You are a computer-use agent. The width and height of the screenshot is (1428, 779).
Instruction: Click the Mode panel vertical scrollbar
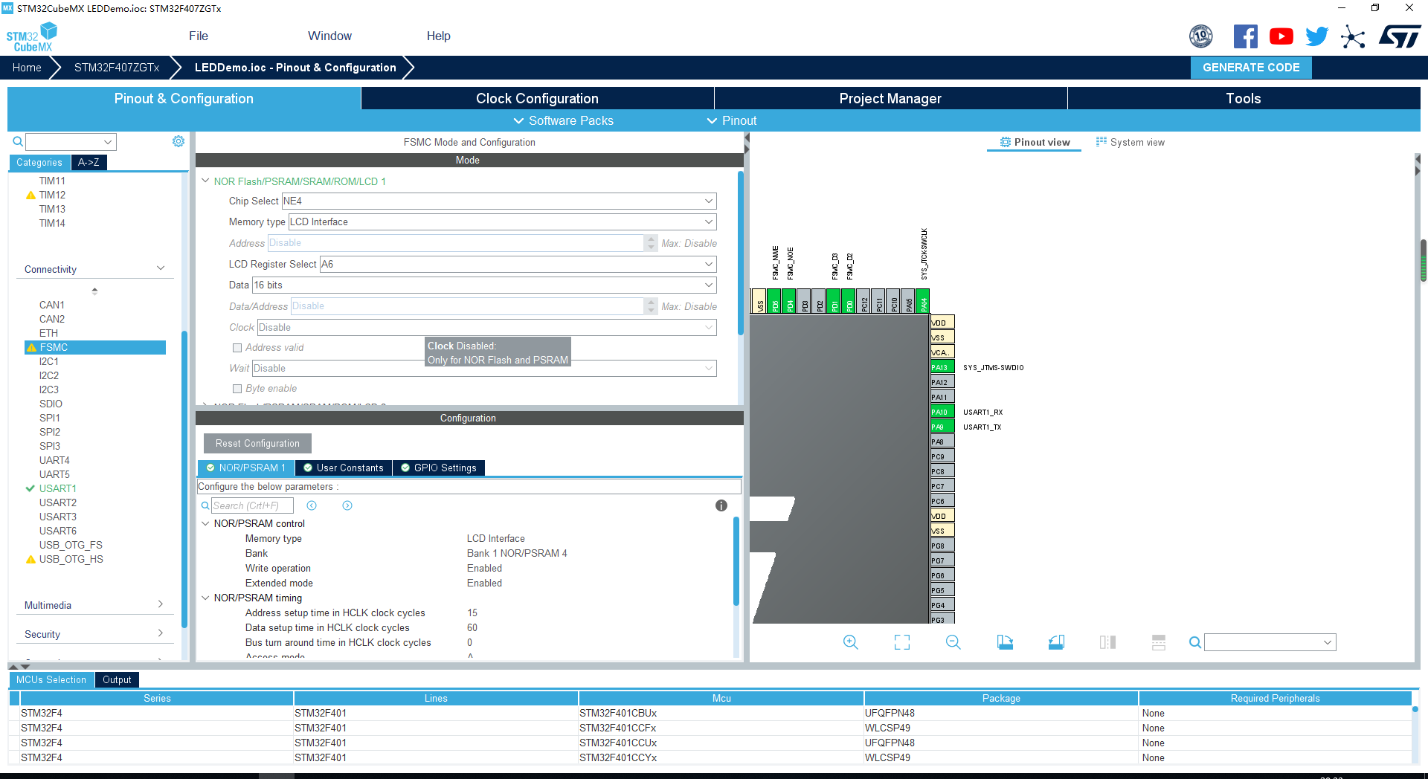pos(741,253)
